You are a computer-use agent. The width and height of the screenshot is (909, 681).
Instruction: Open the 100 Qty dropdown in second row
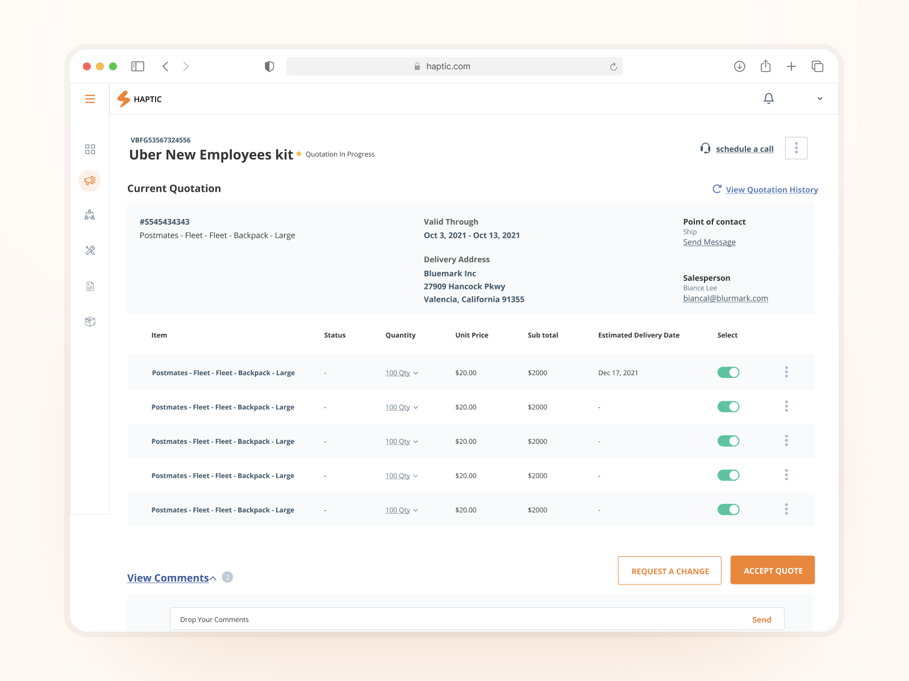pyautogui.click(x=402, y=407)
